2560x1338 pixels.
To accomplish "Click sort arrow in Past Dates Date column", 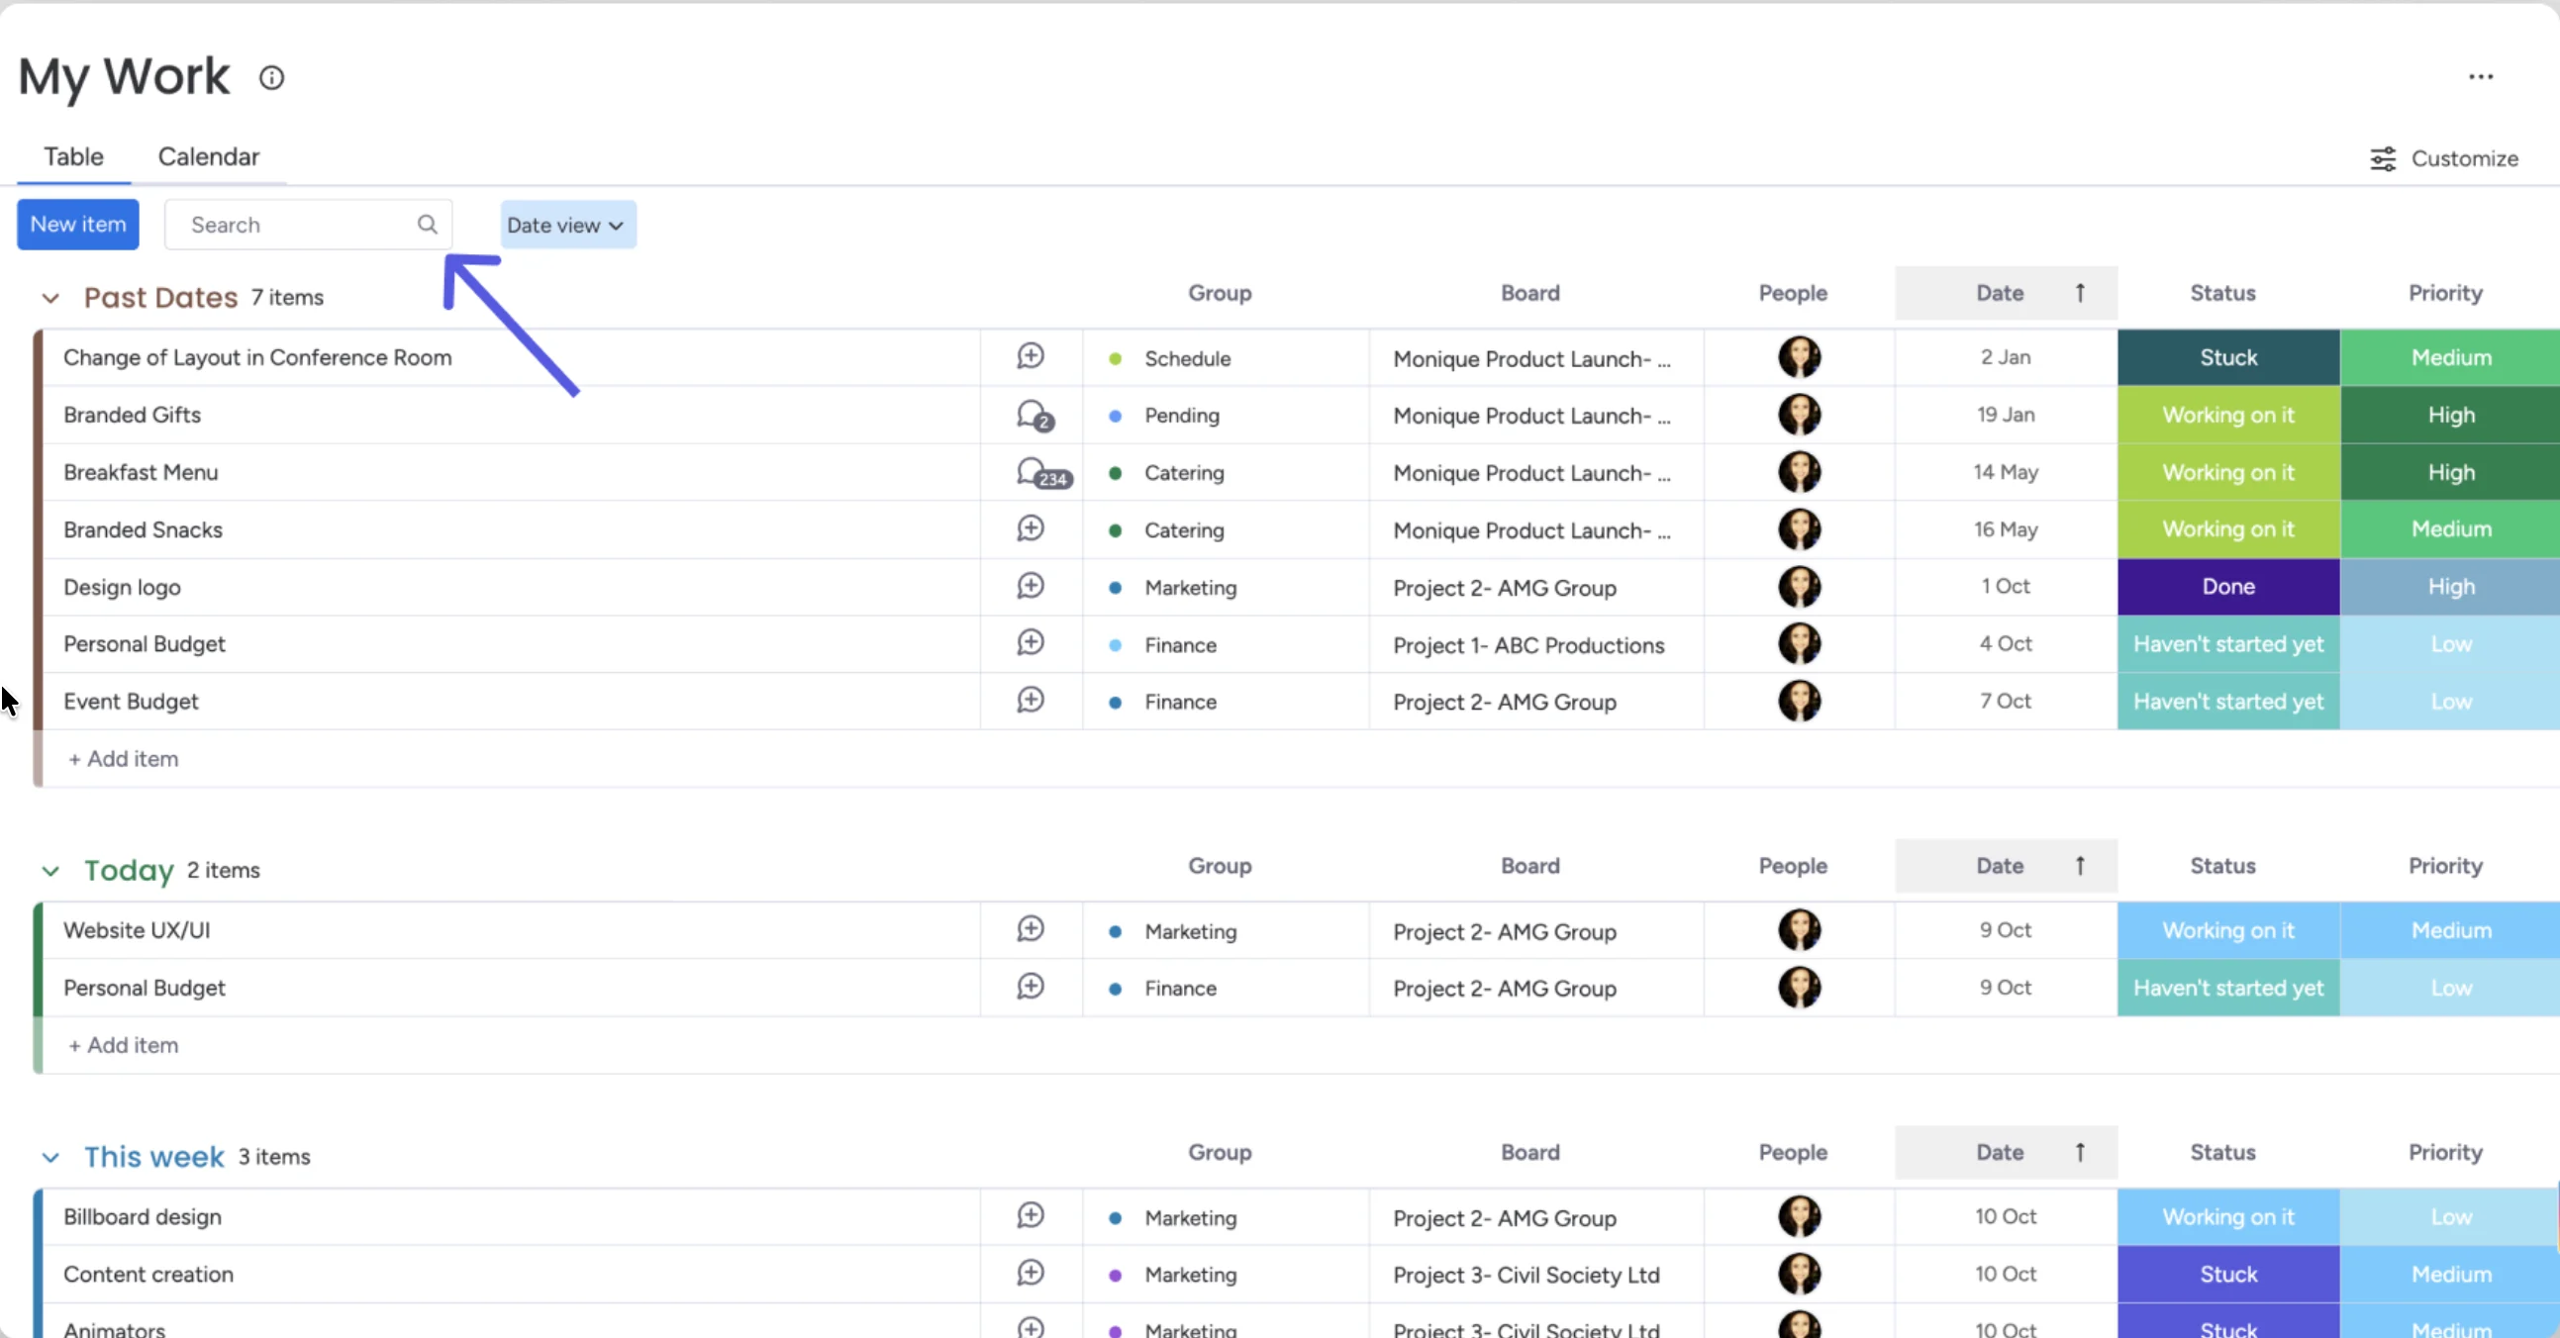I will [2080, 293].
